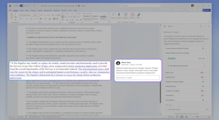The image size is (219, 120).
Task: Expand the Limitation of Liability row
Action: coord(186,91)
